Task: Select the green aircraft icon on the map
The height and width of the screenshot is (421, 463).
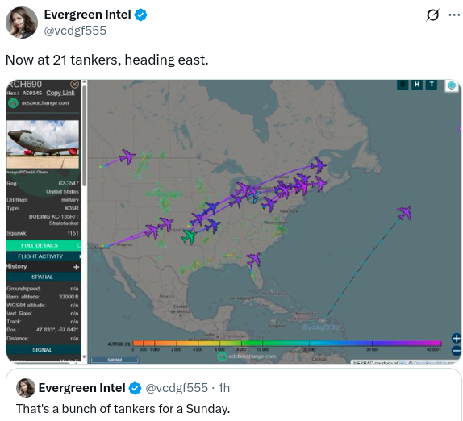Action: [x=189, y=237]
